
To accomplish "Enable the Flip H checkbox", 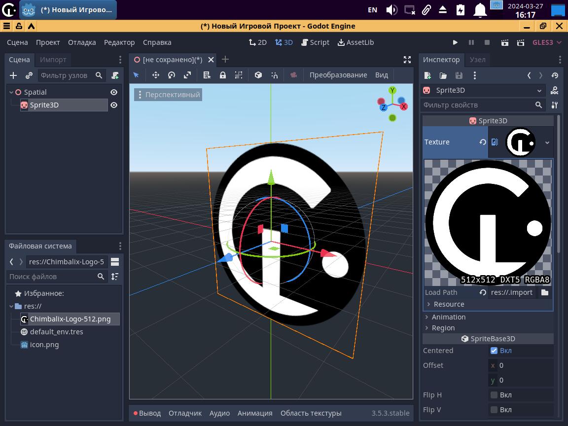I will point(494,395).
